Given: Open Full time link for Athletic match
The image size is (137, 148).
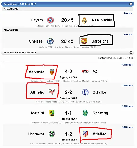Looking at the screenshot, I should (x=127, y=85).
